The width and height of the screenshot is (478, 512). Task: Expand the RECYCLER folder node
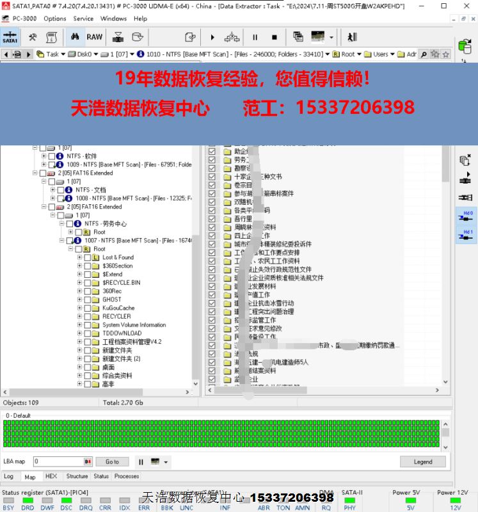pyautogui.click(x=79, y=316)
